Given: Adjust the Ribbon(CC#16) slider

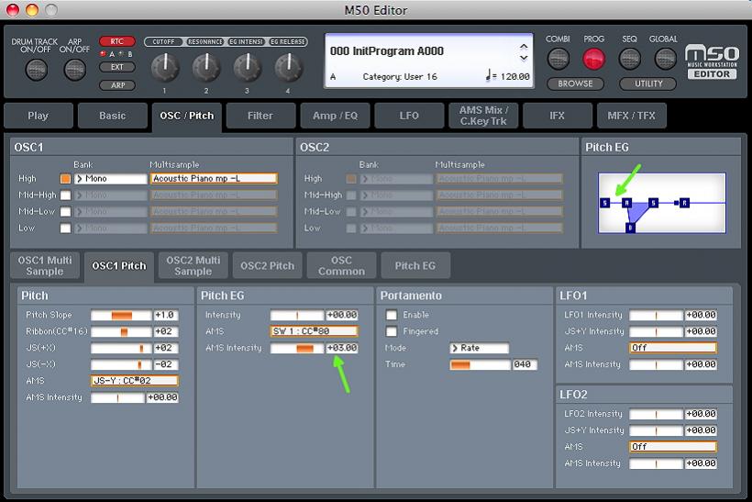Looking at the screenshot, I should [x=121, y=331].
